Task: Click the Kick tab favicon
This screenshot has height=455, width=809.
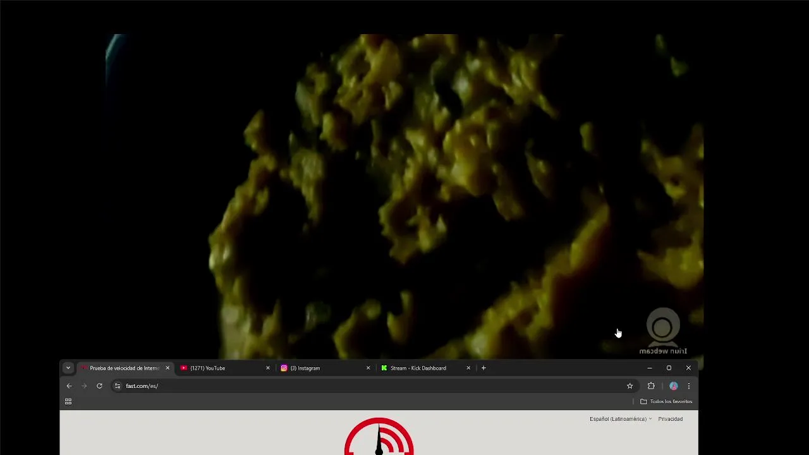Action: point(384,368)
